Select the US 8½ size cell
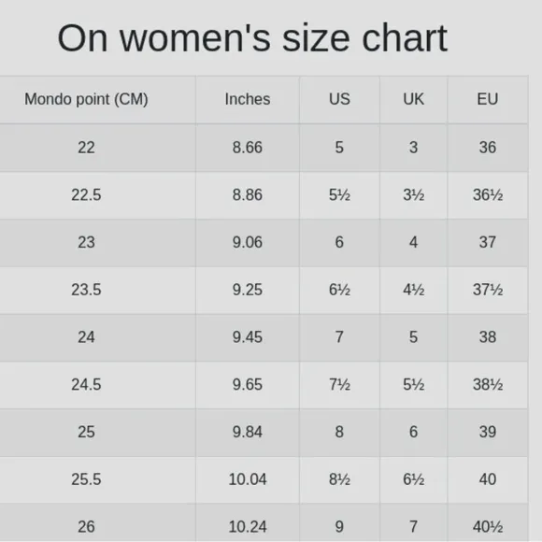 (x=339, y=479)
